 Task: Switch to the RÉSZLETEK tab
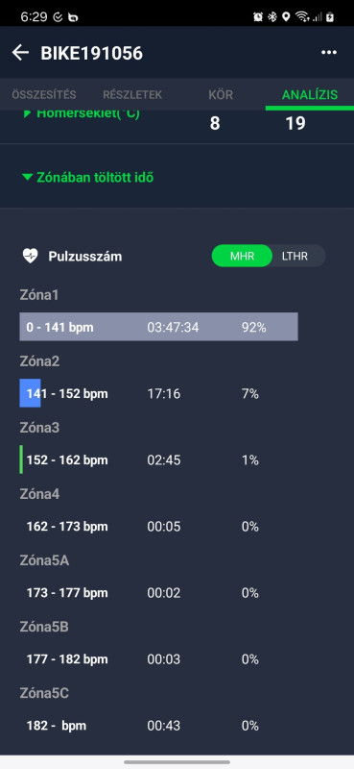132,94
